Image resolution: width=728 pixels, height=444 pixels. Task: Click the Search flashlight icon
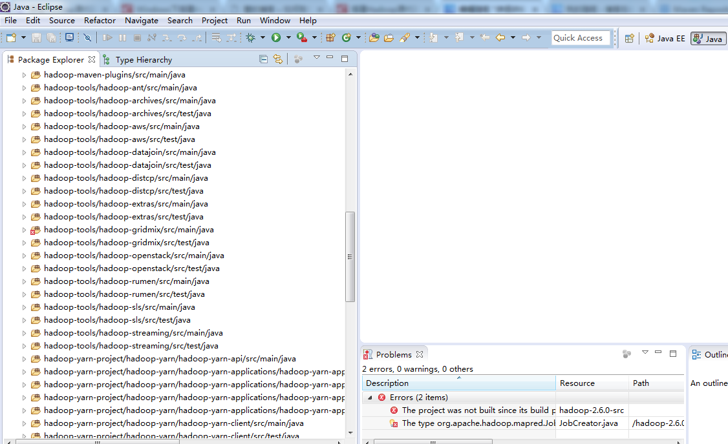(405, 37)
